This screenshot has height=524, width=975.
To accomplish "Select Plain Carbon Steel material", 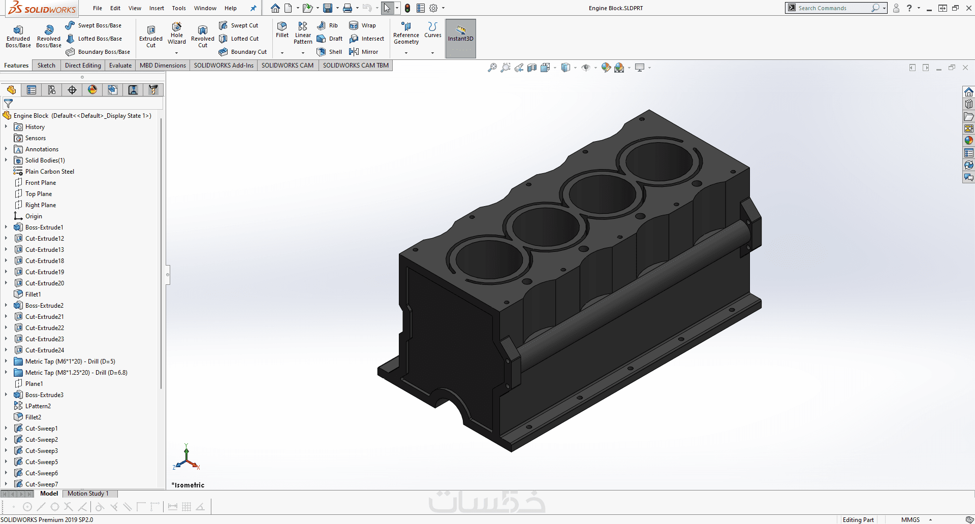I will pos(50,172).
